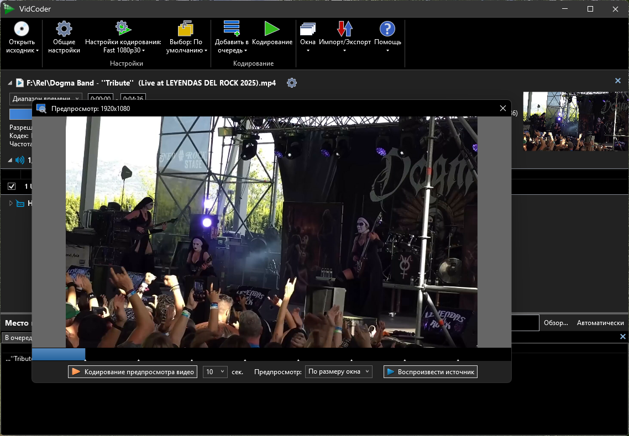Open General settings gear icon
The height and width of the screenshot is (436, 629).
(x=64, y=29)
